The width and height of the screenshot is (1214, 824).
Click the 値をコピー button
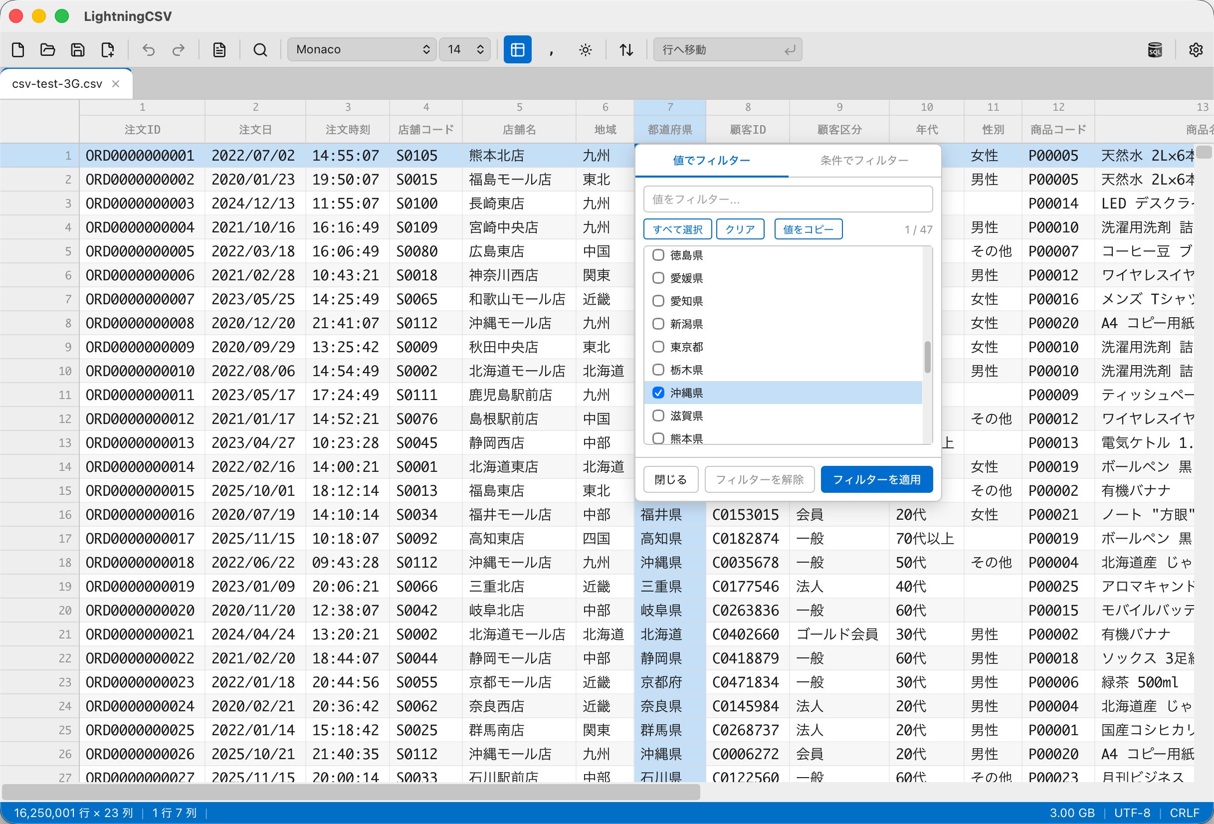pos(808,229)
